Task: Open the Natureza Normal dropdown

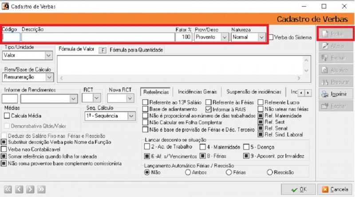Action: point(261,37)
